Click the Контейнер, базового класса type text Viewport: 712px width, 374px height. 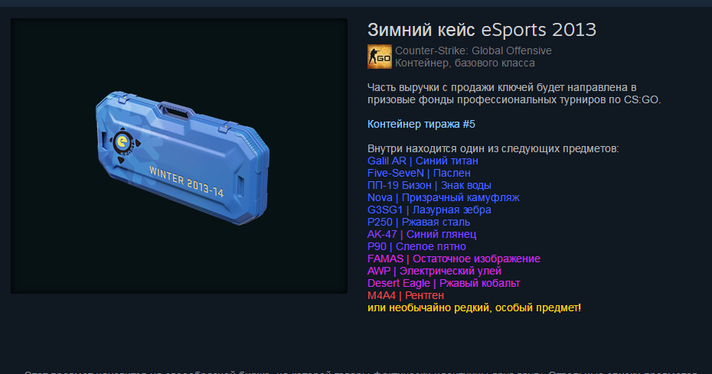(465, 63)
